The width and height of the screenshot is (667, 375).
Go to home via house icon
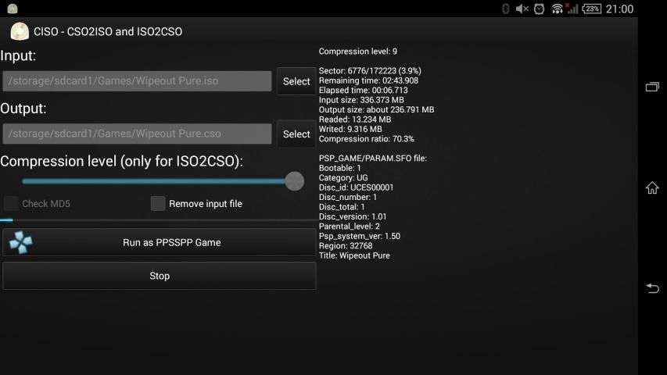coord(652,187)
